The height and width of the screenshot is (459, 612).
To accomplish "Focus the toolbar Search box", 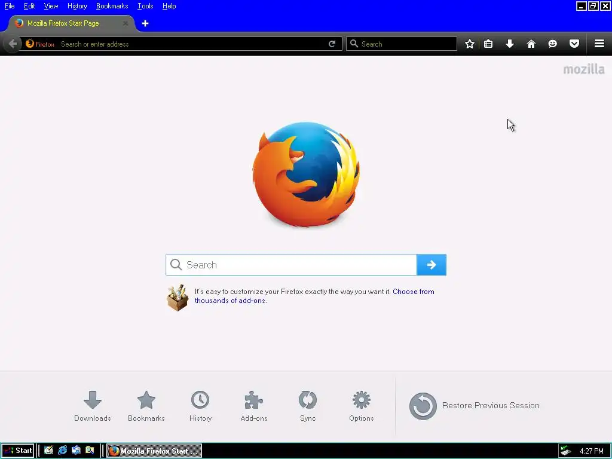I will 401,44.
